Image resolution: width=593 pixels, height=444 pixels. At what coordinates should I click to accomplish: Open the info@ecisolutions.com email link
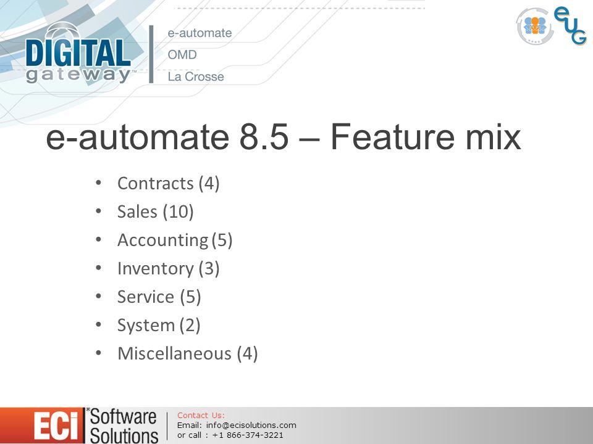click(251, 425)
